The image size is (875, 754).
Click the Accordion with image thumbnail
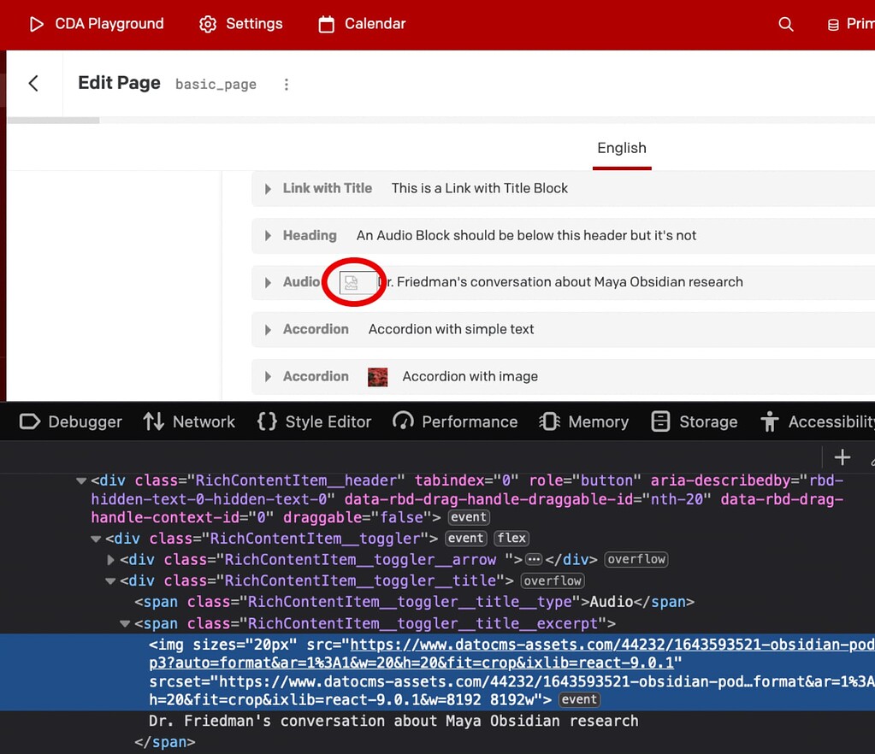[x=377, y=376]
